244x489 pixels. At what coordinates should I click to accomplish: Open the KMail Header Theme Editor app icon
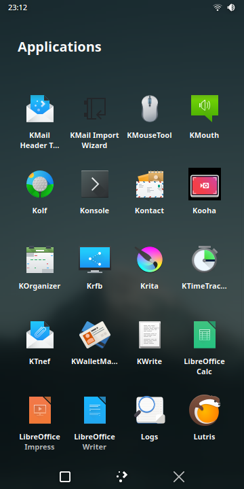(40, 109)
